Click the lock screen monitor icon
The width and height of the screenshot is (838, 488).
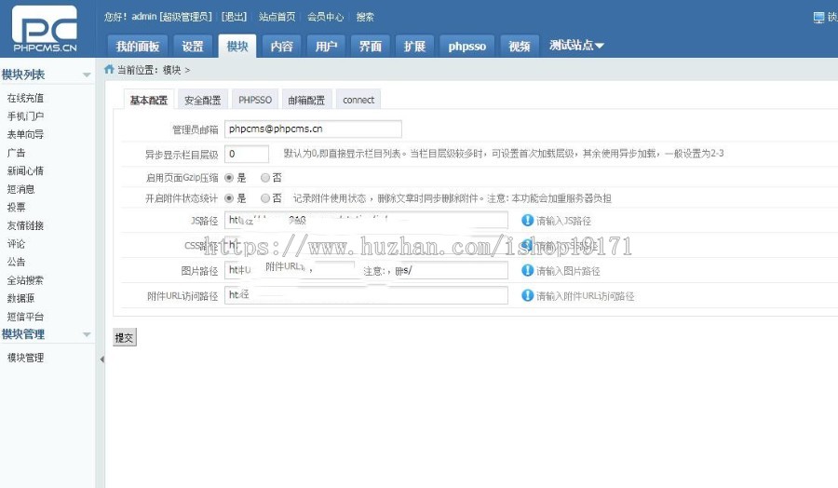818,18
